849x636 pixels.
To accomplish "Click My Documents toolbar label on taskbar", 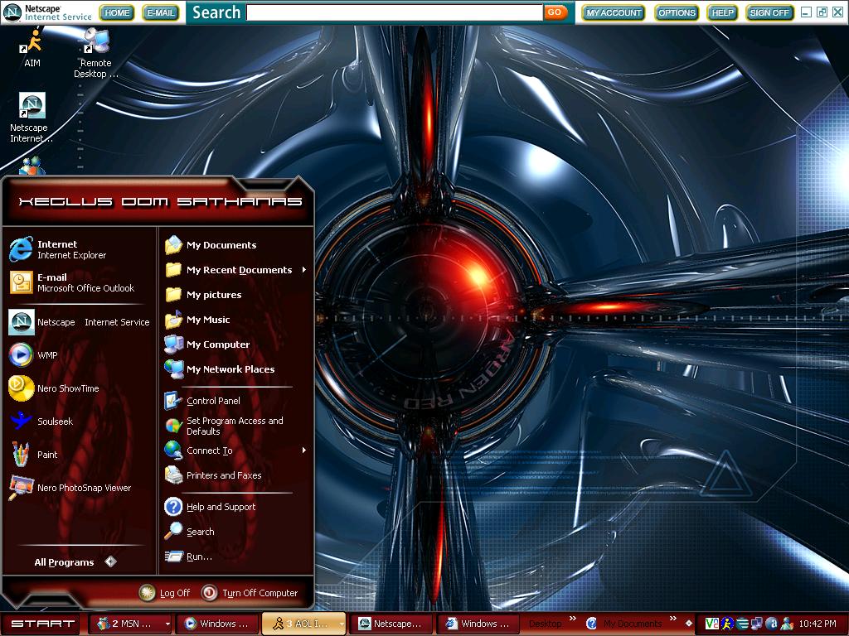I will click(x=633, y=624).
